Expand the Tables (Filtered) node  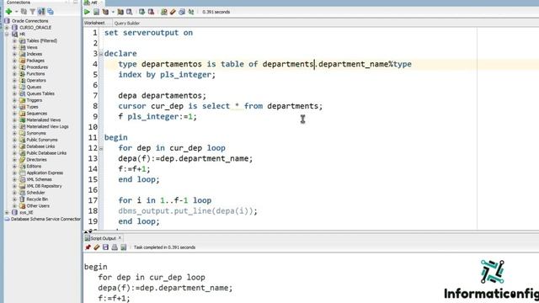(x=14, y=40)
